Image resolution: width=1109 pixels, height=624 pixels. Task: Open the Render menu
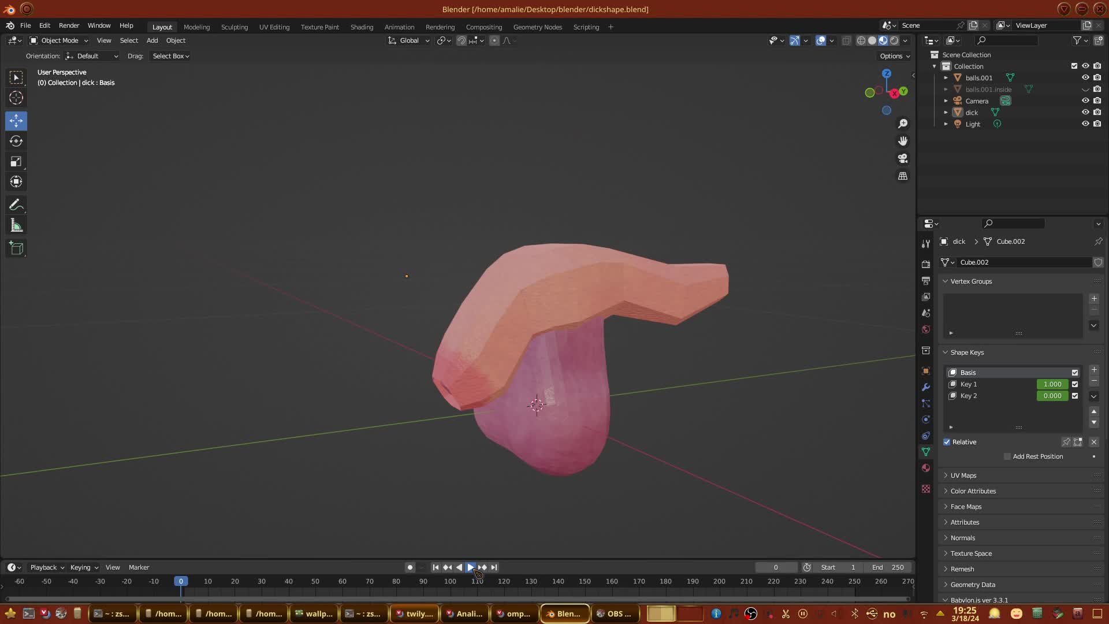coord(69,25)
